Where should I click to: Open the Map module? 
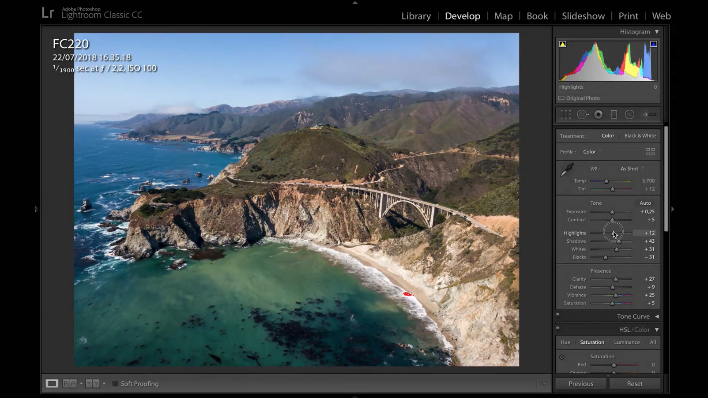pyautogui.click(x=503, y=16)
